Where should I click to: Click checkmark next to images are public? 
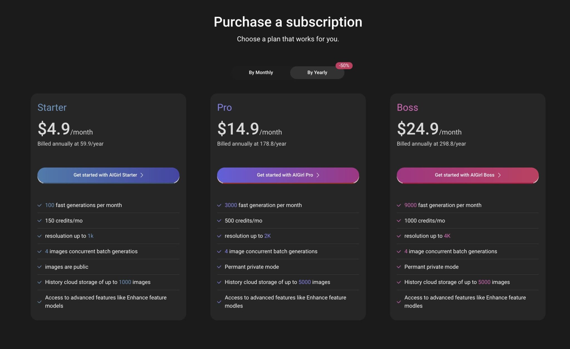pos(40,267)
